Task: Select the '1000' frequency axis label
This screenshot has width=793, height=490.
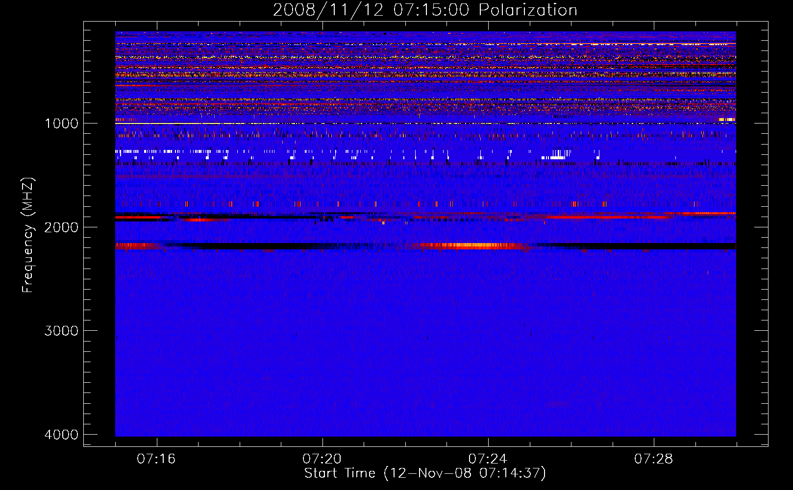Action: click(x=62, y=123)
